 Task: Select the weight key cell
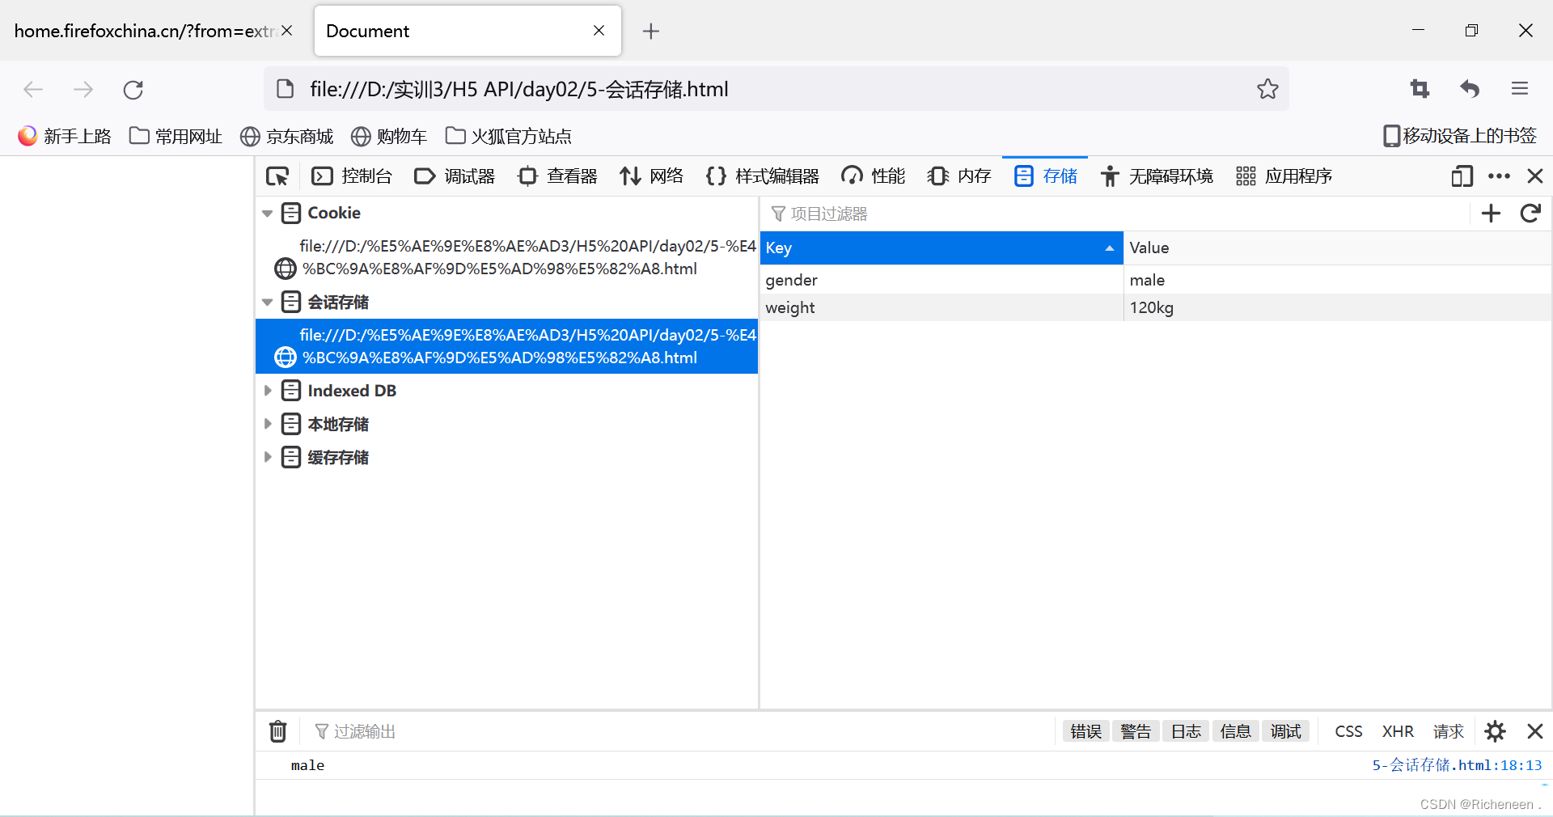click(942, 307)
